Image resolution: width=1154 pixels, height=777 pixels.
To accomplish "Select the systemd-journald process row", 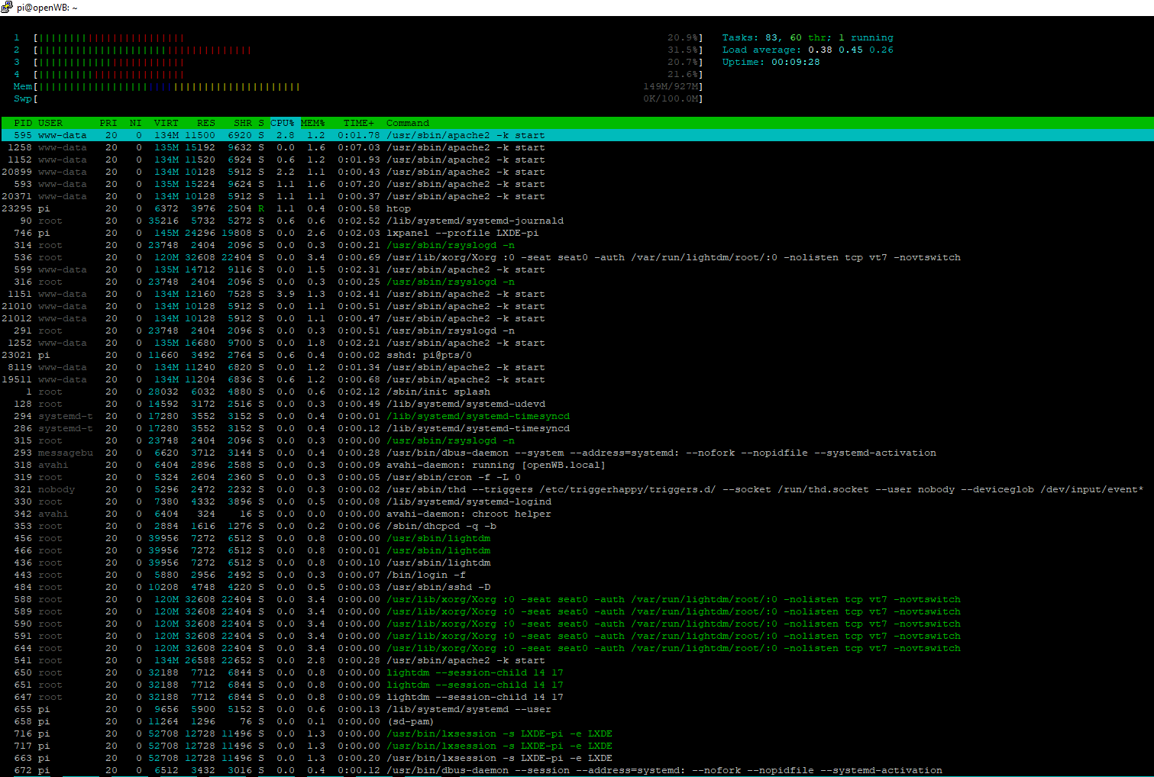I will pyautogui.click(x=577, y=221).
